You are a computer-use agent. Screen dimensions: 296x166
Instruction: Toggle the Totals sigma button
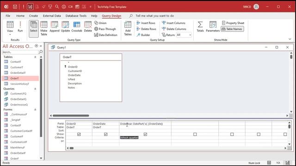(x=200, y=27)
